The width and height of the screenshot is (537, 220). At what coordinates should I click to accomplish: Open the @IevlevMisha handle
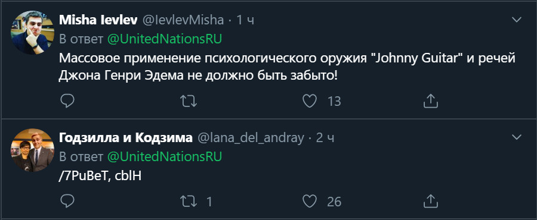(x=183, y=20)
